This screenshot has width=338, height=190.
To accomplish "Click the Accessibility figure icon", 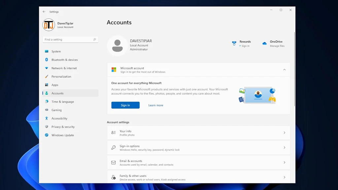I will click(x=47, y=118).
